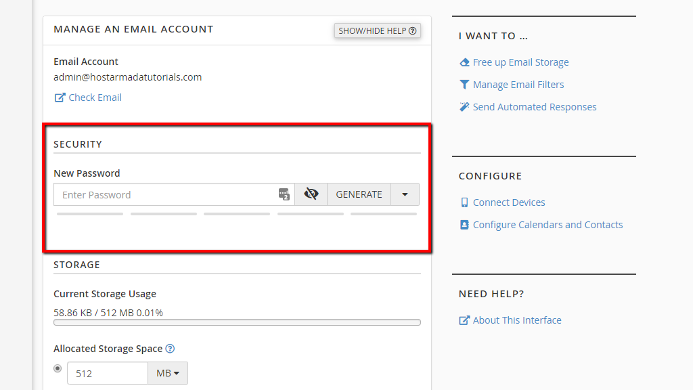Screen dimensions: 693x390
Task: Click the external-link icon next to Check Email
Action: tap(59, 97)
